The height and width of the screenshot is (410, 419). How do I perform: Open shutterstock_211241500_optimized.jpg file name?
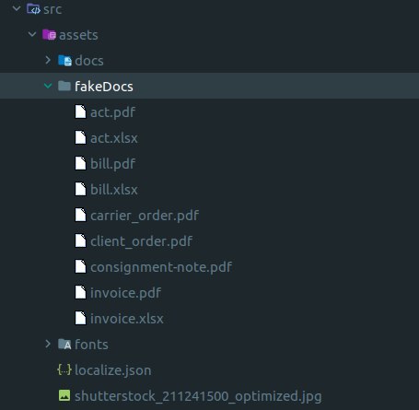coord(198,396)
